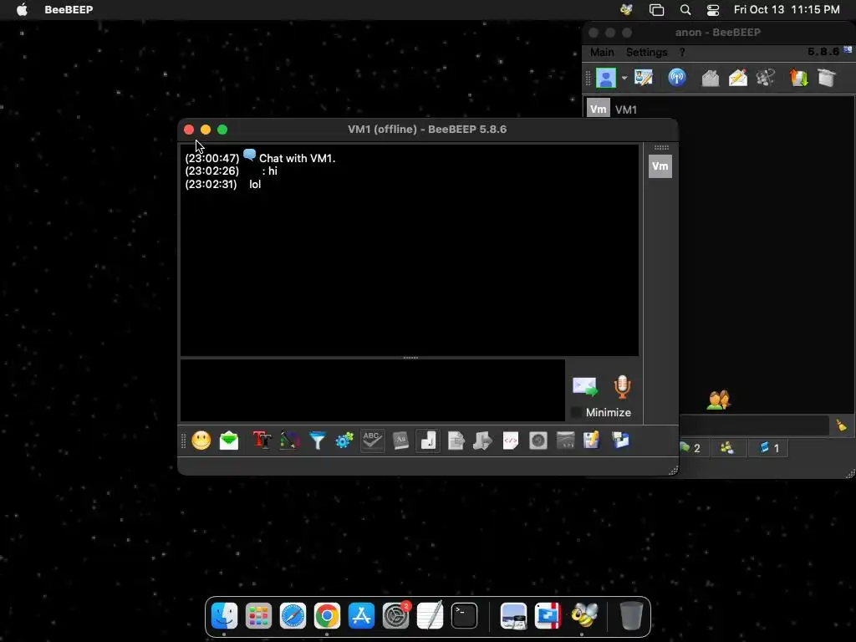Click the send file document icon
Screen dimensions: 856x642
pos(456,440)
